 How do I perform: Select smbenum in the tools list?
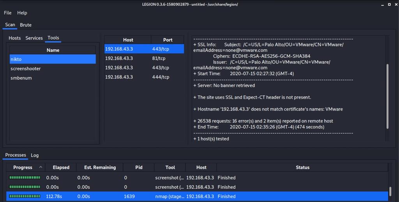pyautogui.click(x=53, y=78)
